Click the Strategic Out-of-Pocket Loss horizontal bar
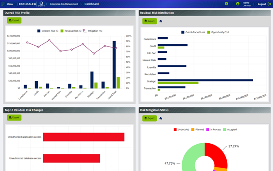 click(205, 80)
